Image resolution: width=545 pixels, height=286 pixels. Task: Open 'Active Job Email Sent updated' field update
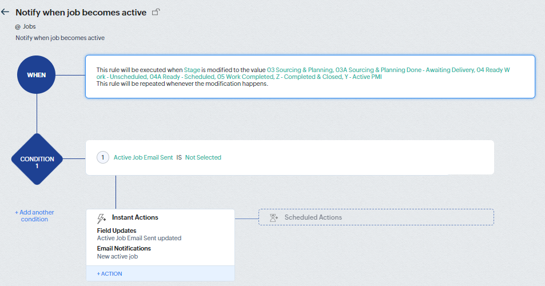[x=139, y=238]
